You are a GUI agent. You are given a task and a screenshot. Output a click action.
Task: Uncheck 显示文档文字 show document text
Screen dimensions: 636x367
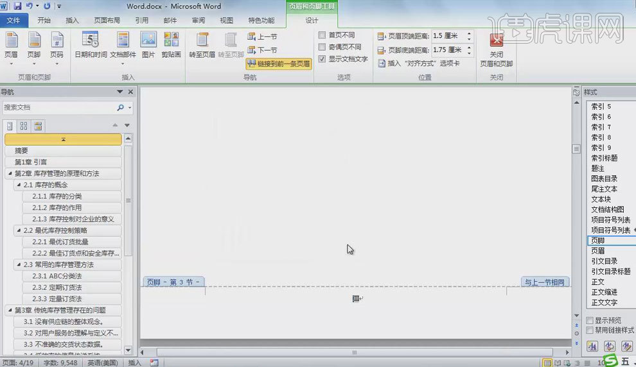click(322, 59)
